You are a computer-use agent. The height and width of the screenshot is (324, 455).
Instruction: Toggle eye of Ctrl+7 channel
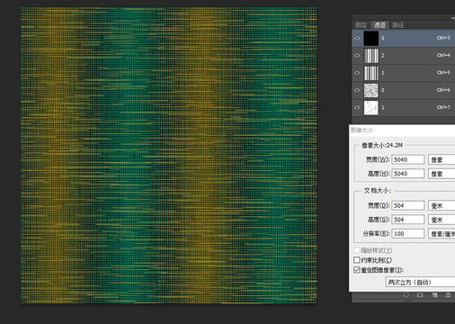tap(357, 108)
